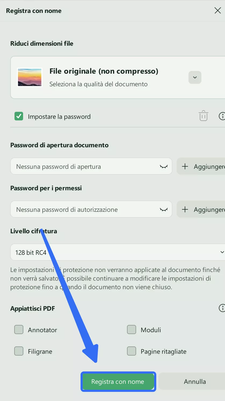The width and height of the screenshot is (225, 401).
Task: Reveal the permissions password with eye icon
Action: click(163, 209)
